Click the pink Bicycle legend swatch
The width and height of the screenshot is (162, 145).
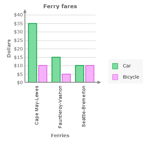click(115, 77)
